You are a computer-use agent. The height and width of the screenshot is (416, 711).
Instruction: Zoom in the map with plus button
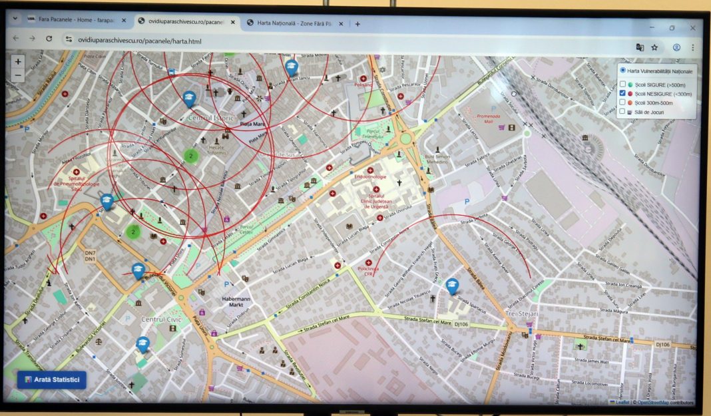[x=18, y=62]
